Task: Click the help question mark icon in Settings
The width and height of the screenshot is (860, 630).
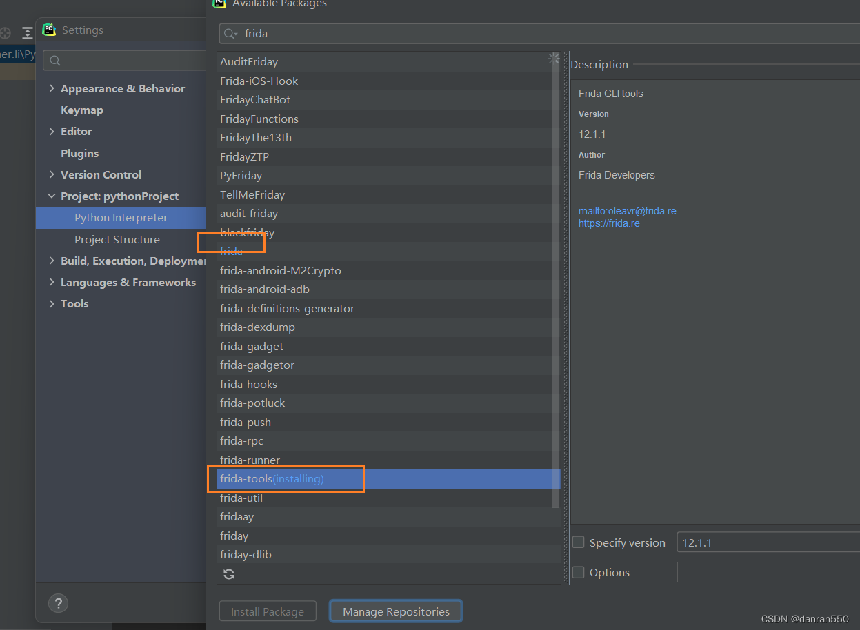Action: click(58, 603)
